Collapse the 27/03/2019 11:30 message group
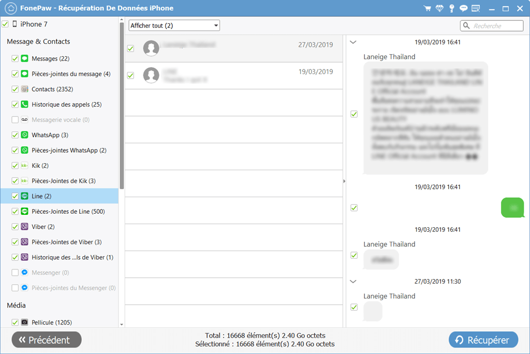This screenshot has width=530, height=354. click(x=353, y=282)
